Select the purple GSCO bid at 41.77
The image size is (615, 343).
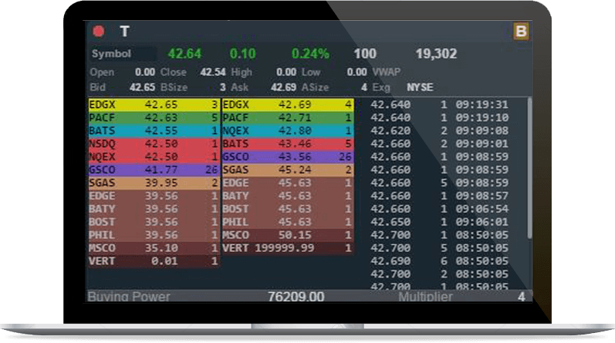click(154, 170)
